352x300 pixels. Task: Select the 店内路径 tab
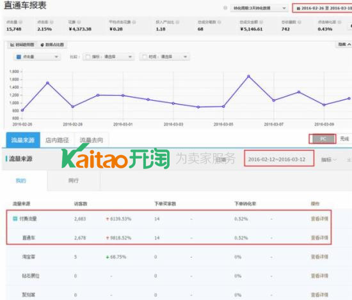(x=57, y=140)
